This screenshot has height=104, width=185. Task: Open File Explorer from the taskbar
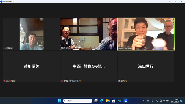pyautogui.click(x=108, y=101)
